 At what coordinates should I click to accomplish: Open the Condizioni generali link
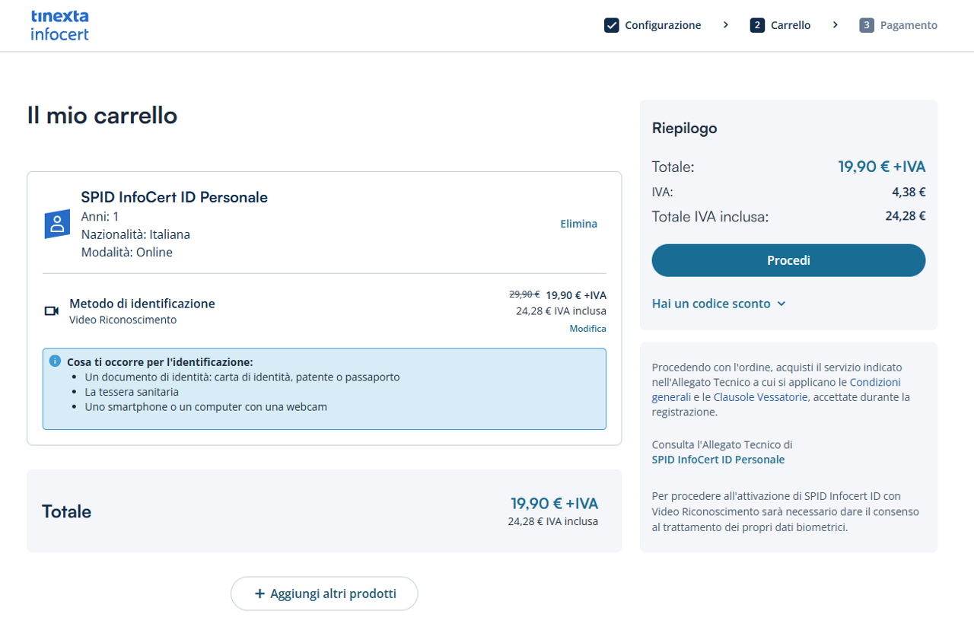pos(874,382)
